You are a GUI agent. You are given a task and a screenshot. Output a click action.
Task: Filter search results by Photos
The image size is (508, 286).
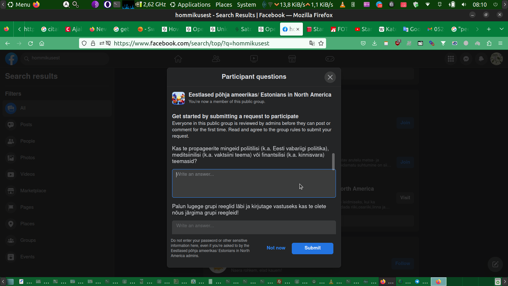click(57, 158)
